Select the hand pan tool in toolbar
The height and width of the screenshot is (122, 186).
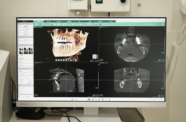[36, 24]
